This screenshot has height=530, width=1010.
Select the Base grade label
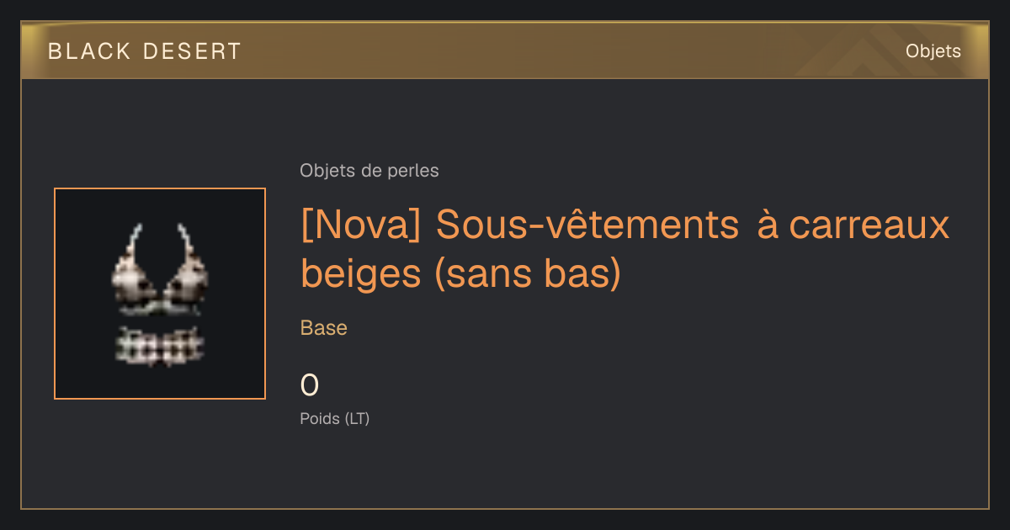click(324, 328)
